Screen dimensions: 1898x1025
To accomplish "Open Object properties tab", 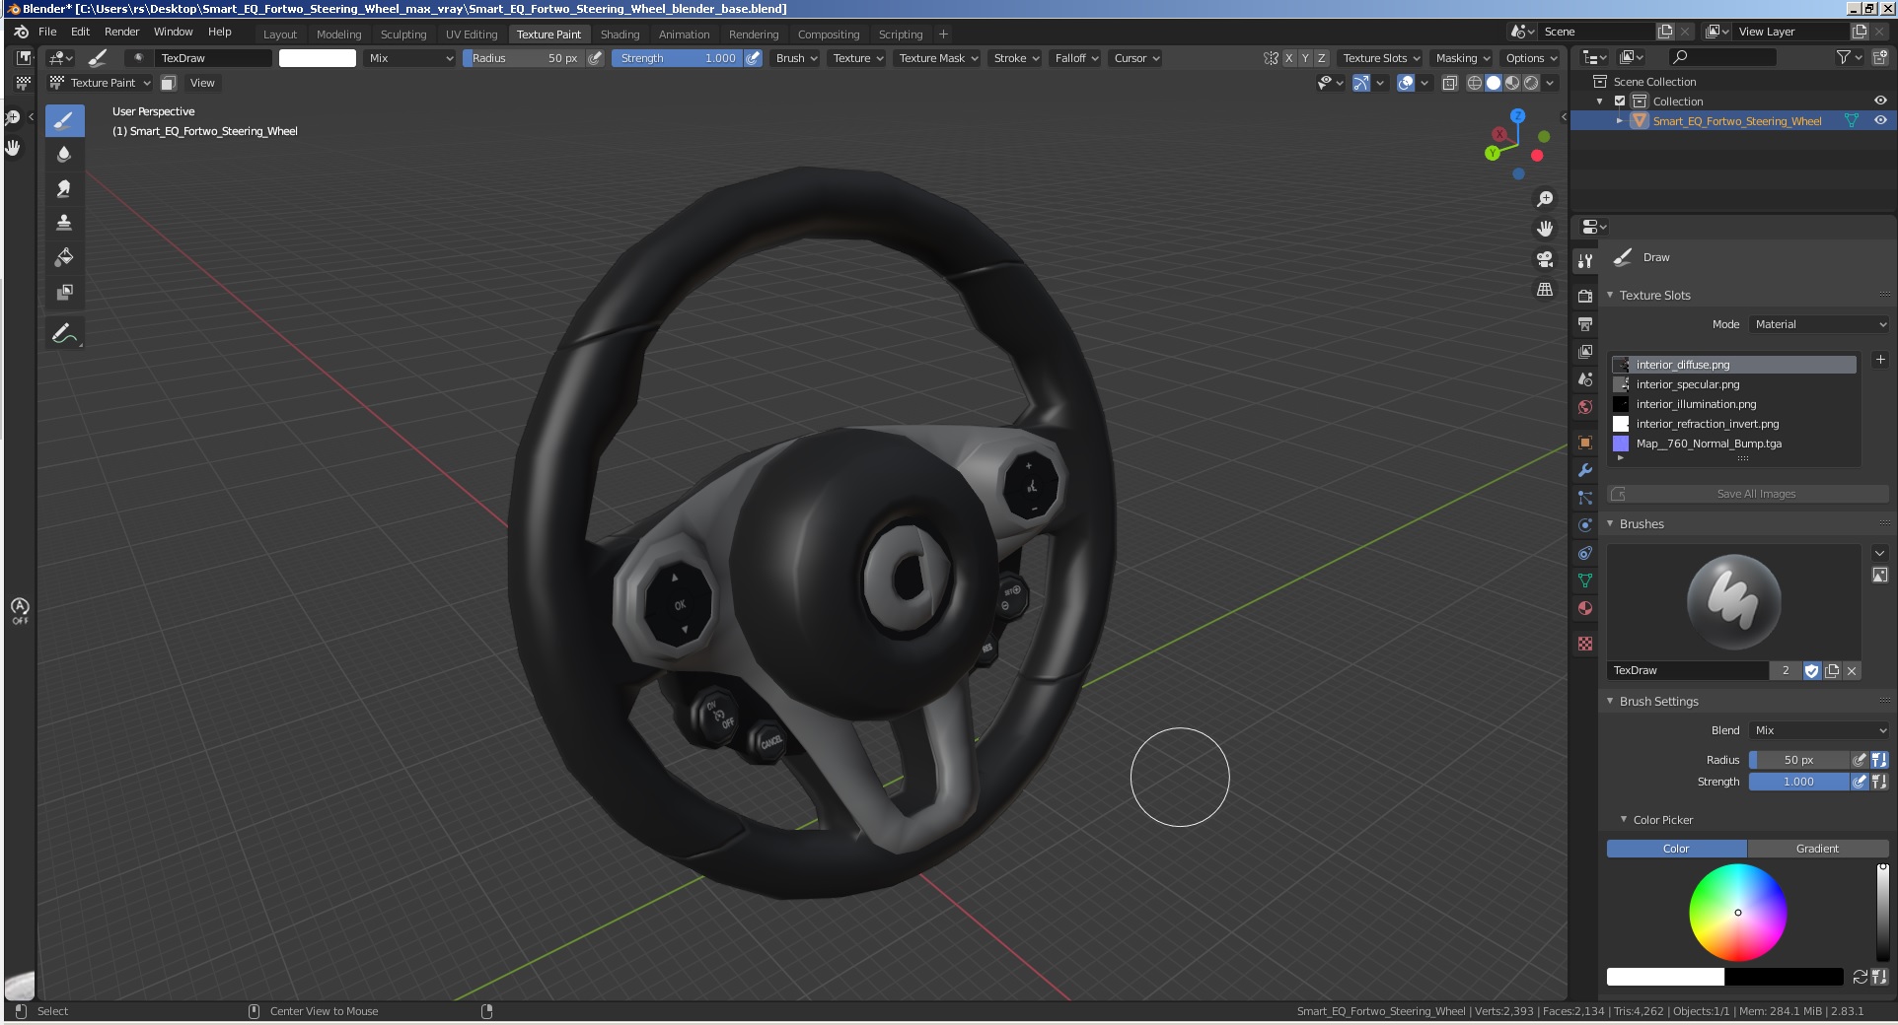I will (1585, 443).
